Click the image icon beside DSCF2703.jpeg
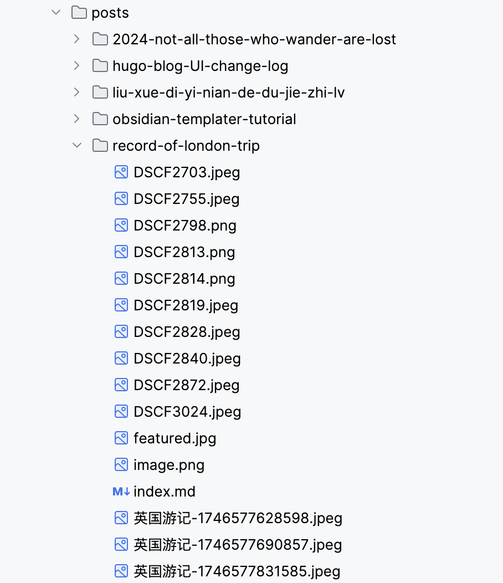The image size is (503, 583). 121,172
